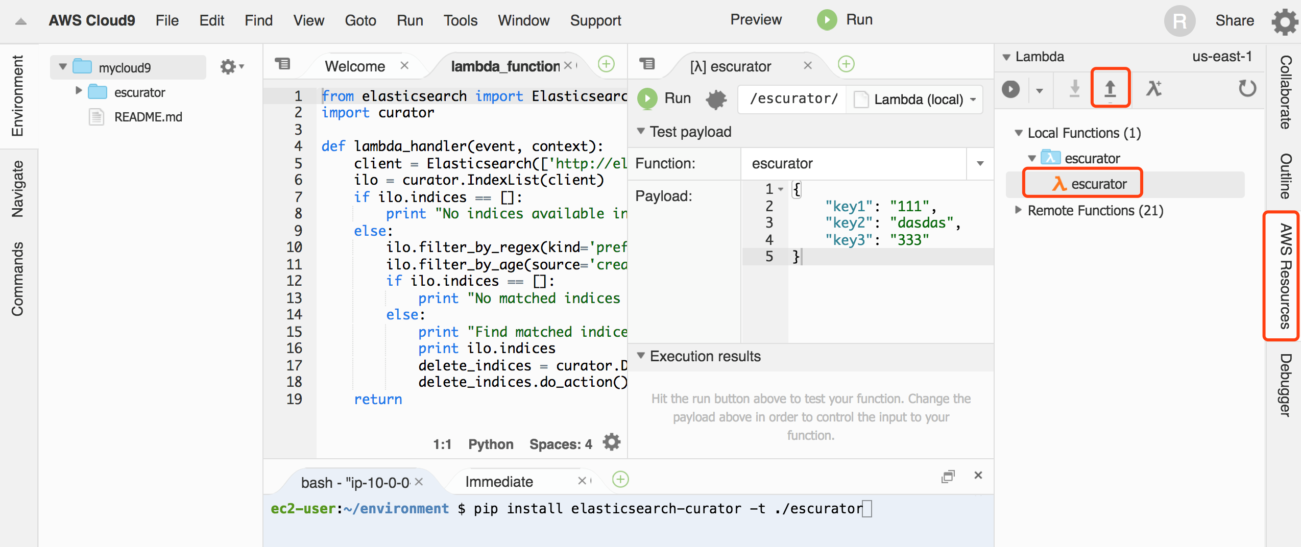Run the Lambda function with the green Run button
Screen dimensions: 1301x547
[x=664, y=98]
